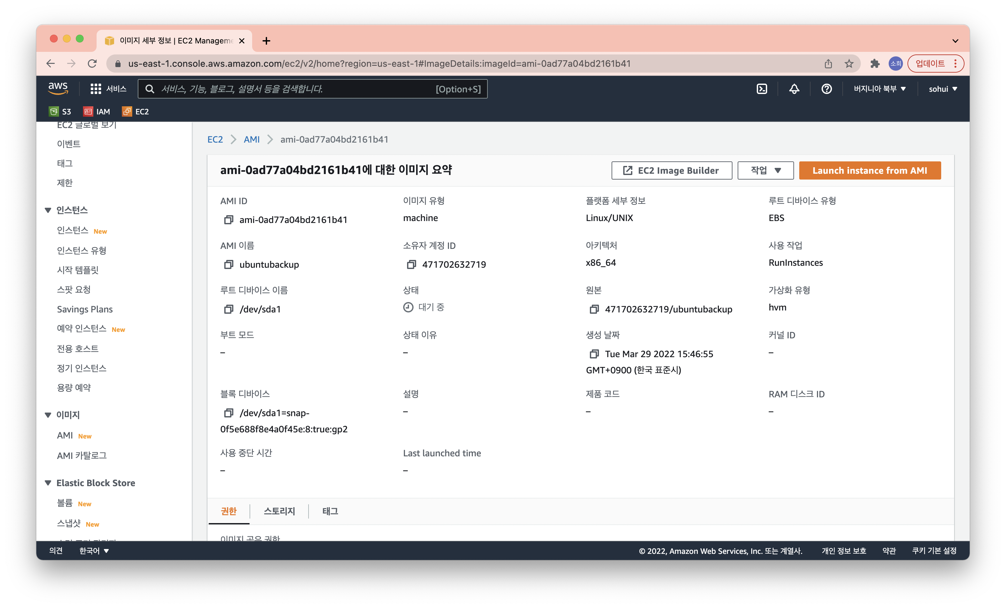Viewport: 1006px width, 608px height.
Task: Open the notifications bell
Action: 794,89
